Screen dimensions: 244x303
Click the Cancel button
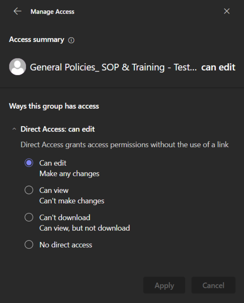point(213,285)
